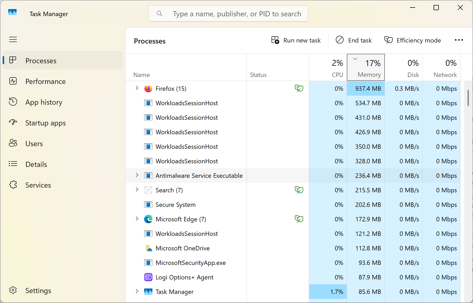Viewport: 473px width, 303px height.
Task: Select the MicrosoftSecurityApp.exe process name
Action: pyautogui.click(x=191, y=263)
